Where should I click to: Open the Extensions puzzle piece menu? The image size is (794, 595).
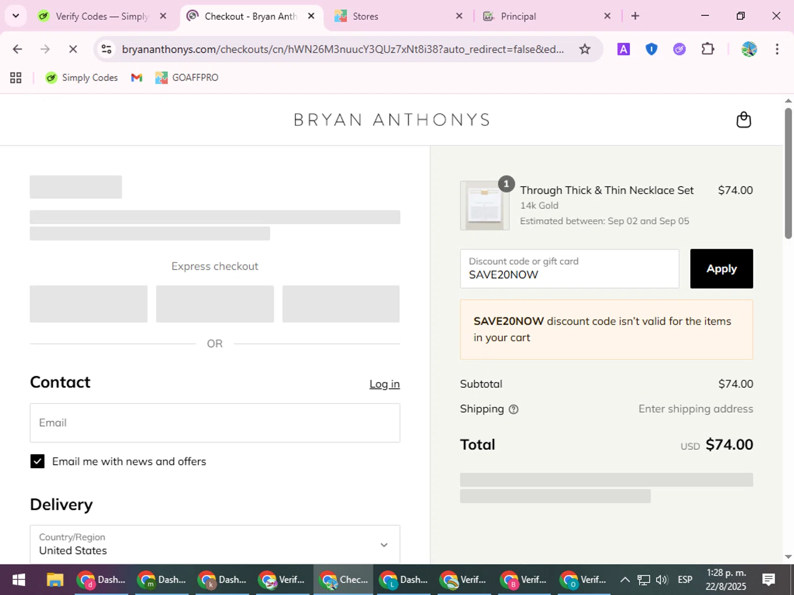tap(708, 49)
